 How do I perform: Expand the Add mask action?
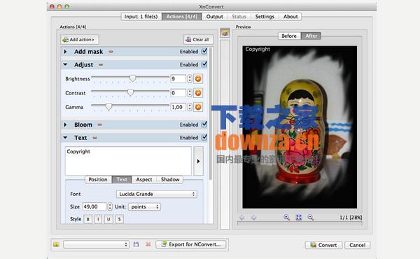(x=65, y=51)
